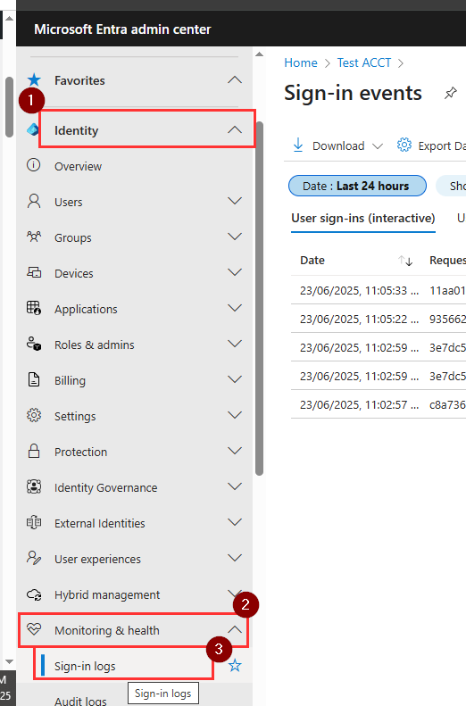Image resolution: width=466 pixels, height=706 pixels.
Task: Expand the Billing menu chevron
Action: coord(235,379)
